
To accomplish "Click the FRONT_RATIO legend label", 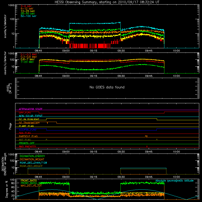I will [x=29, y=181].
